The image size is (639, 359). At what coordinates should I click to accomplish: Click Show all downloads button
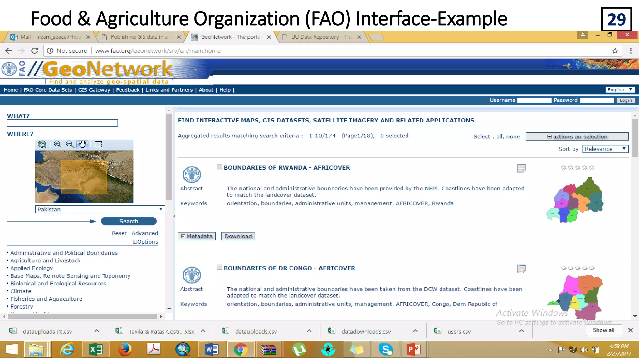(x=603, y=330)
